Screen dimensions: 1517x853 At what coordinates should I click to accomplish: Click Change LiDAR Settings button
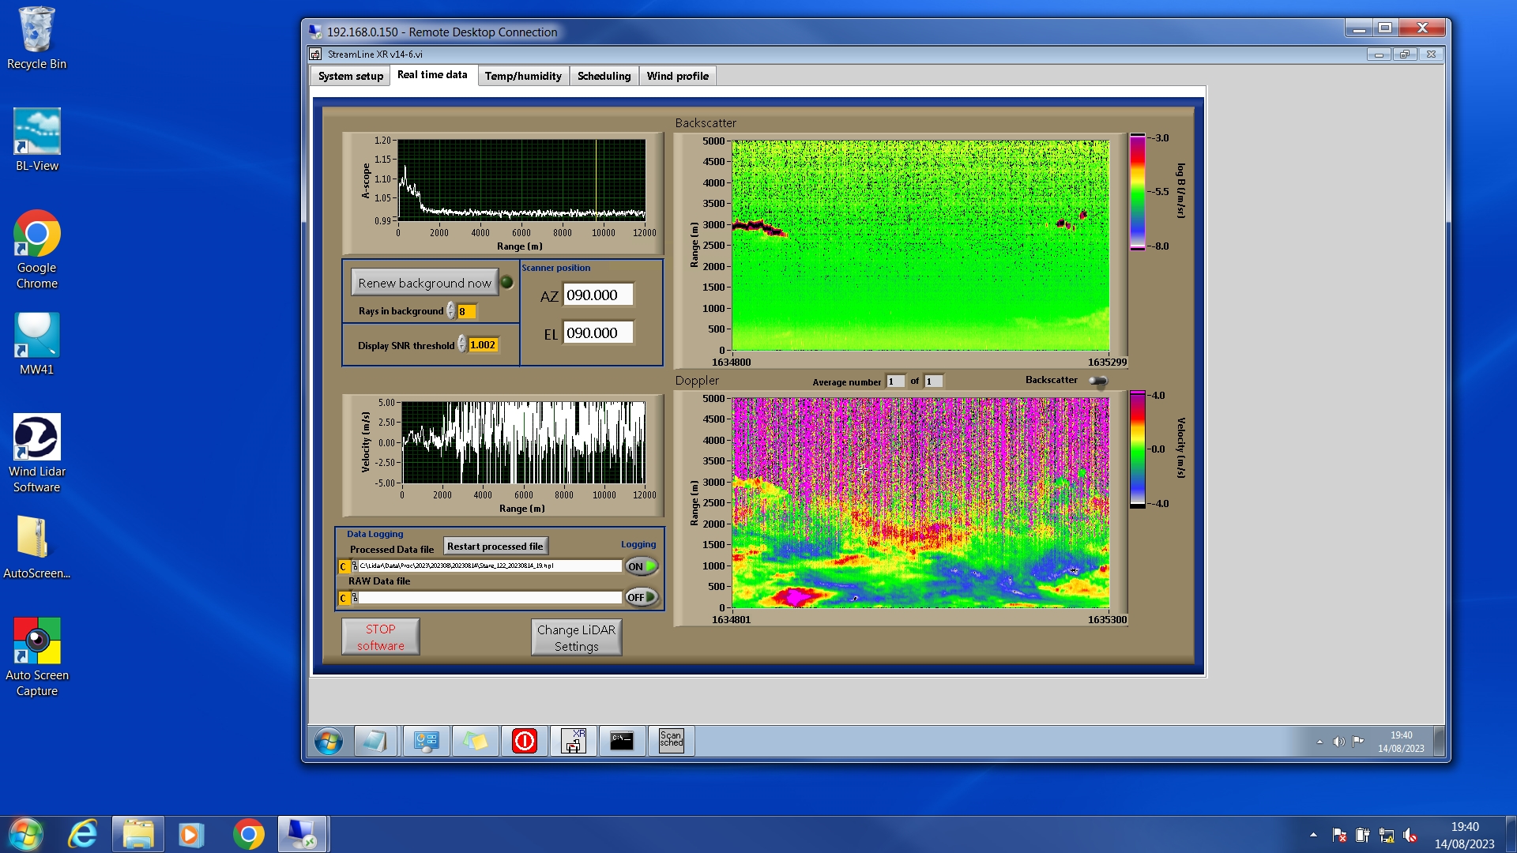click(576, 637)
